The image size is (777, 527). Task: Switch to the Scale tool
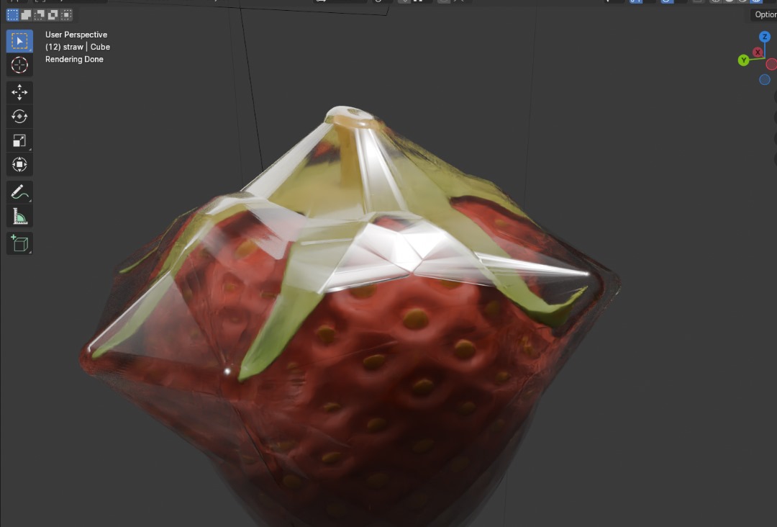coord(19,141)
